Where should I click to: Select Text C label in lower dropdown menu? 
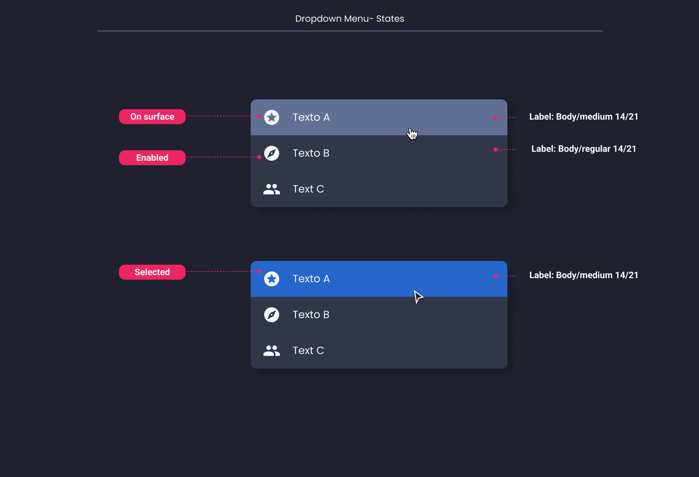point(308,351)
